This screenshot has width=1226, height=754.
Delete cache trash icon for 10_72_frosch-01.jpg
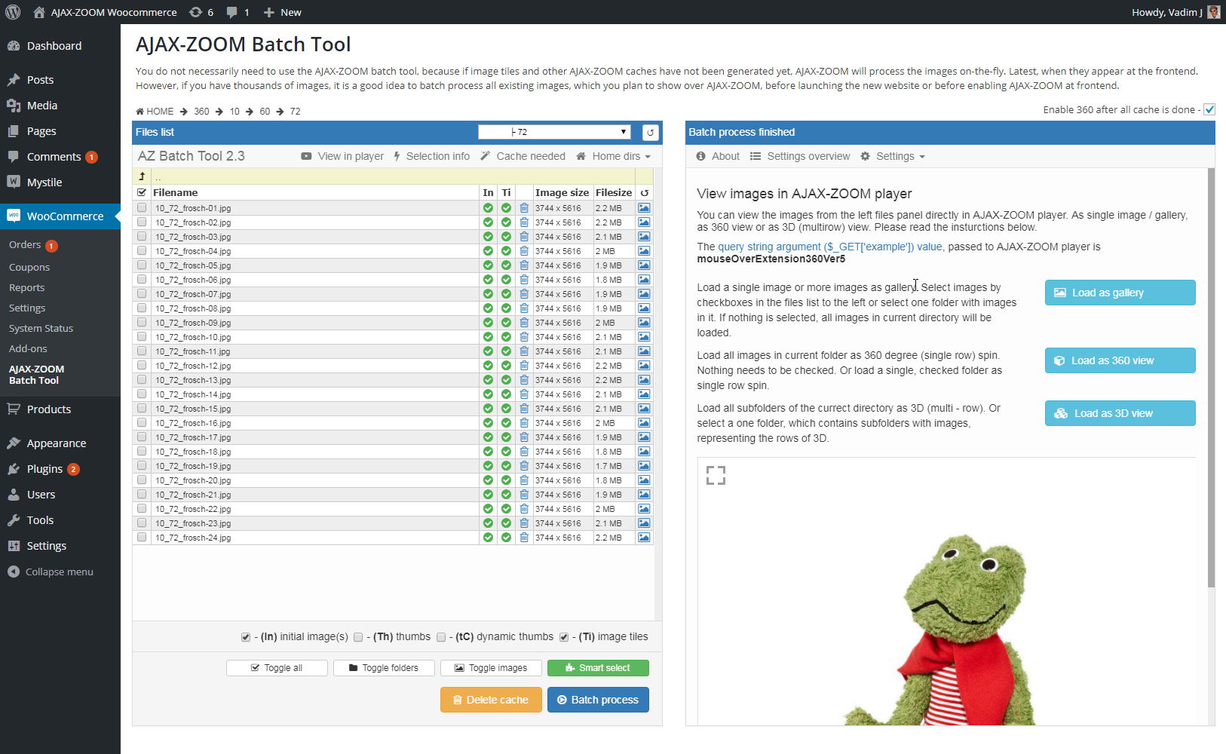point(524,208)
